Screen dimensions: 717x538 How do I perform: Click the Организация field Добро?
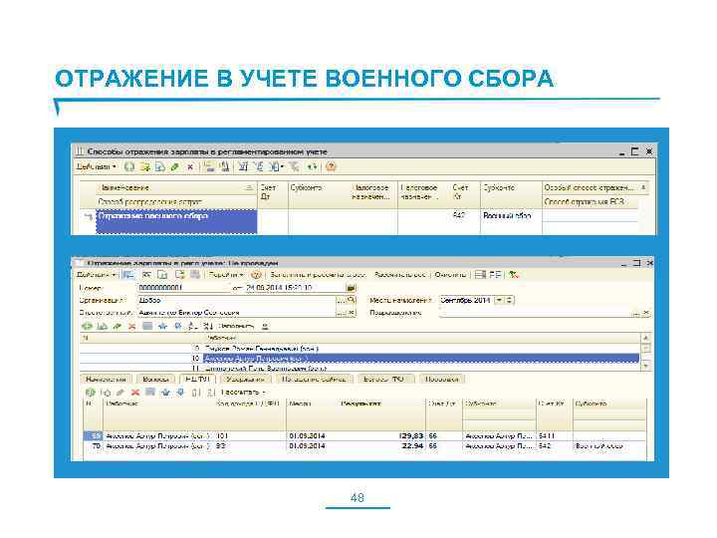(x=236, y=301)
